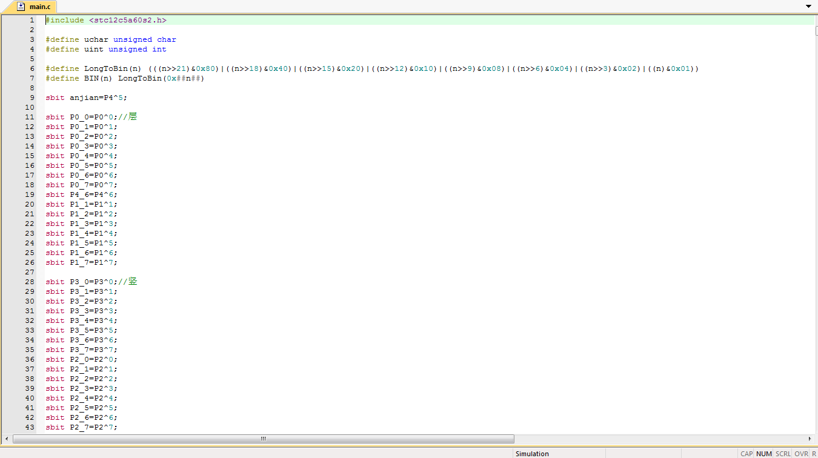Click the 'sbit P0_7=P0^7;' line
Viewport: 818px width, 458px height.
tap(82, 185)
